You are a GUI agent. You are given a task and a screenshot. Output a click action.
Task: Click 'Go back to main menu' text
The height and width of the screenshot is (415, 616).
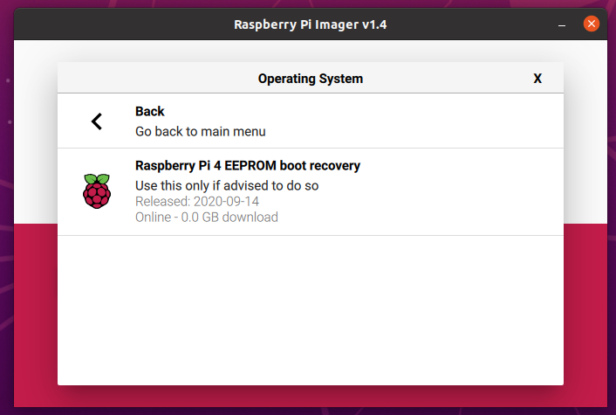pyautogui.click(x=201, y=131)
